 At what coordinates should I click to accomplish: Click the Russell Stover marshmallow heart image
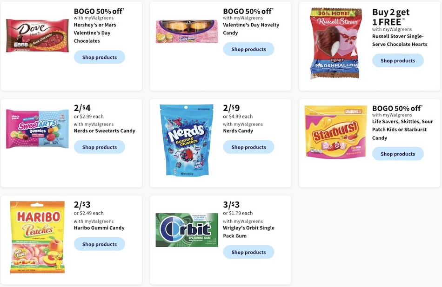335,42
